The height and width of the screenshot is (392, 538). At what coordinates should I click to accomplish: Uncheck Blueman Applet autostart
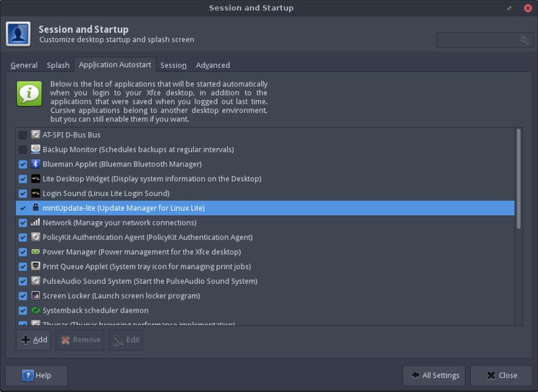[23, 165]
